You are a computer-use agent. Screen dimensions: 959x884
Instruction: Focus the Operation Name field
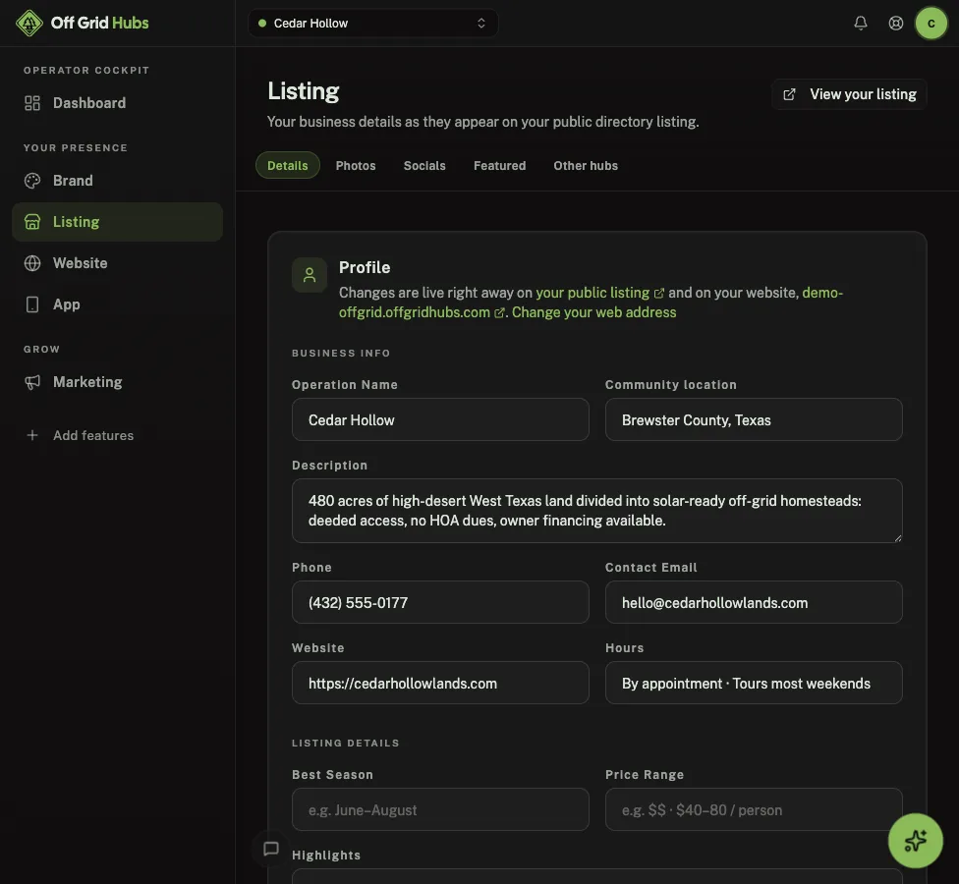click(440, 419)
